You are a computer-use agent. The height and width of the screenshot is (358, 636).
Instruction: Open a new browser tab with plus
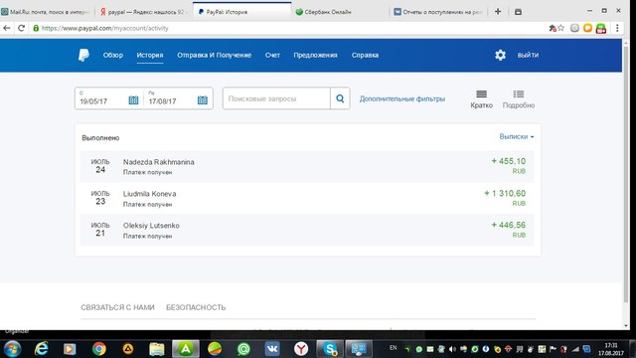pyautogui.click(x=498, y=11)
